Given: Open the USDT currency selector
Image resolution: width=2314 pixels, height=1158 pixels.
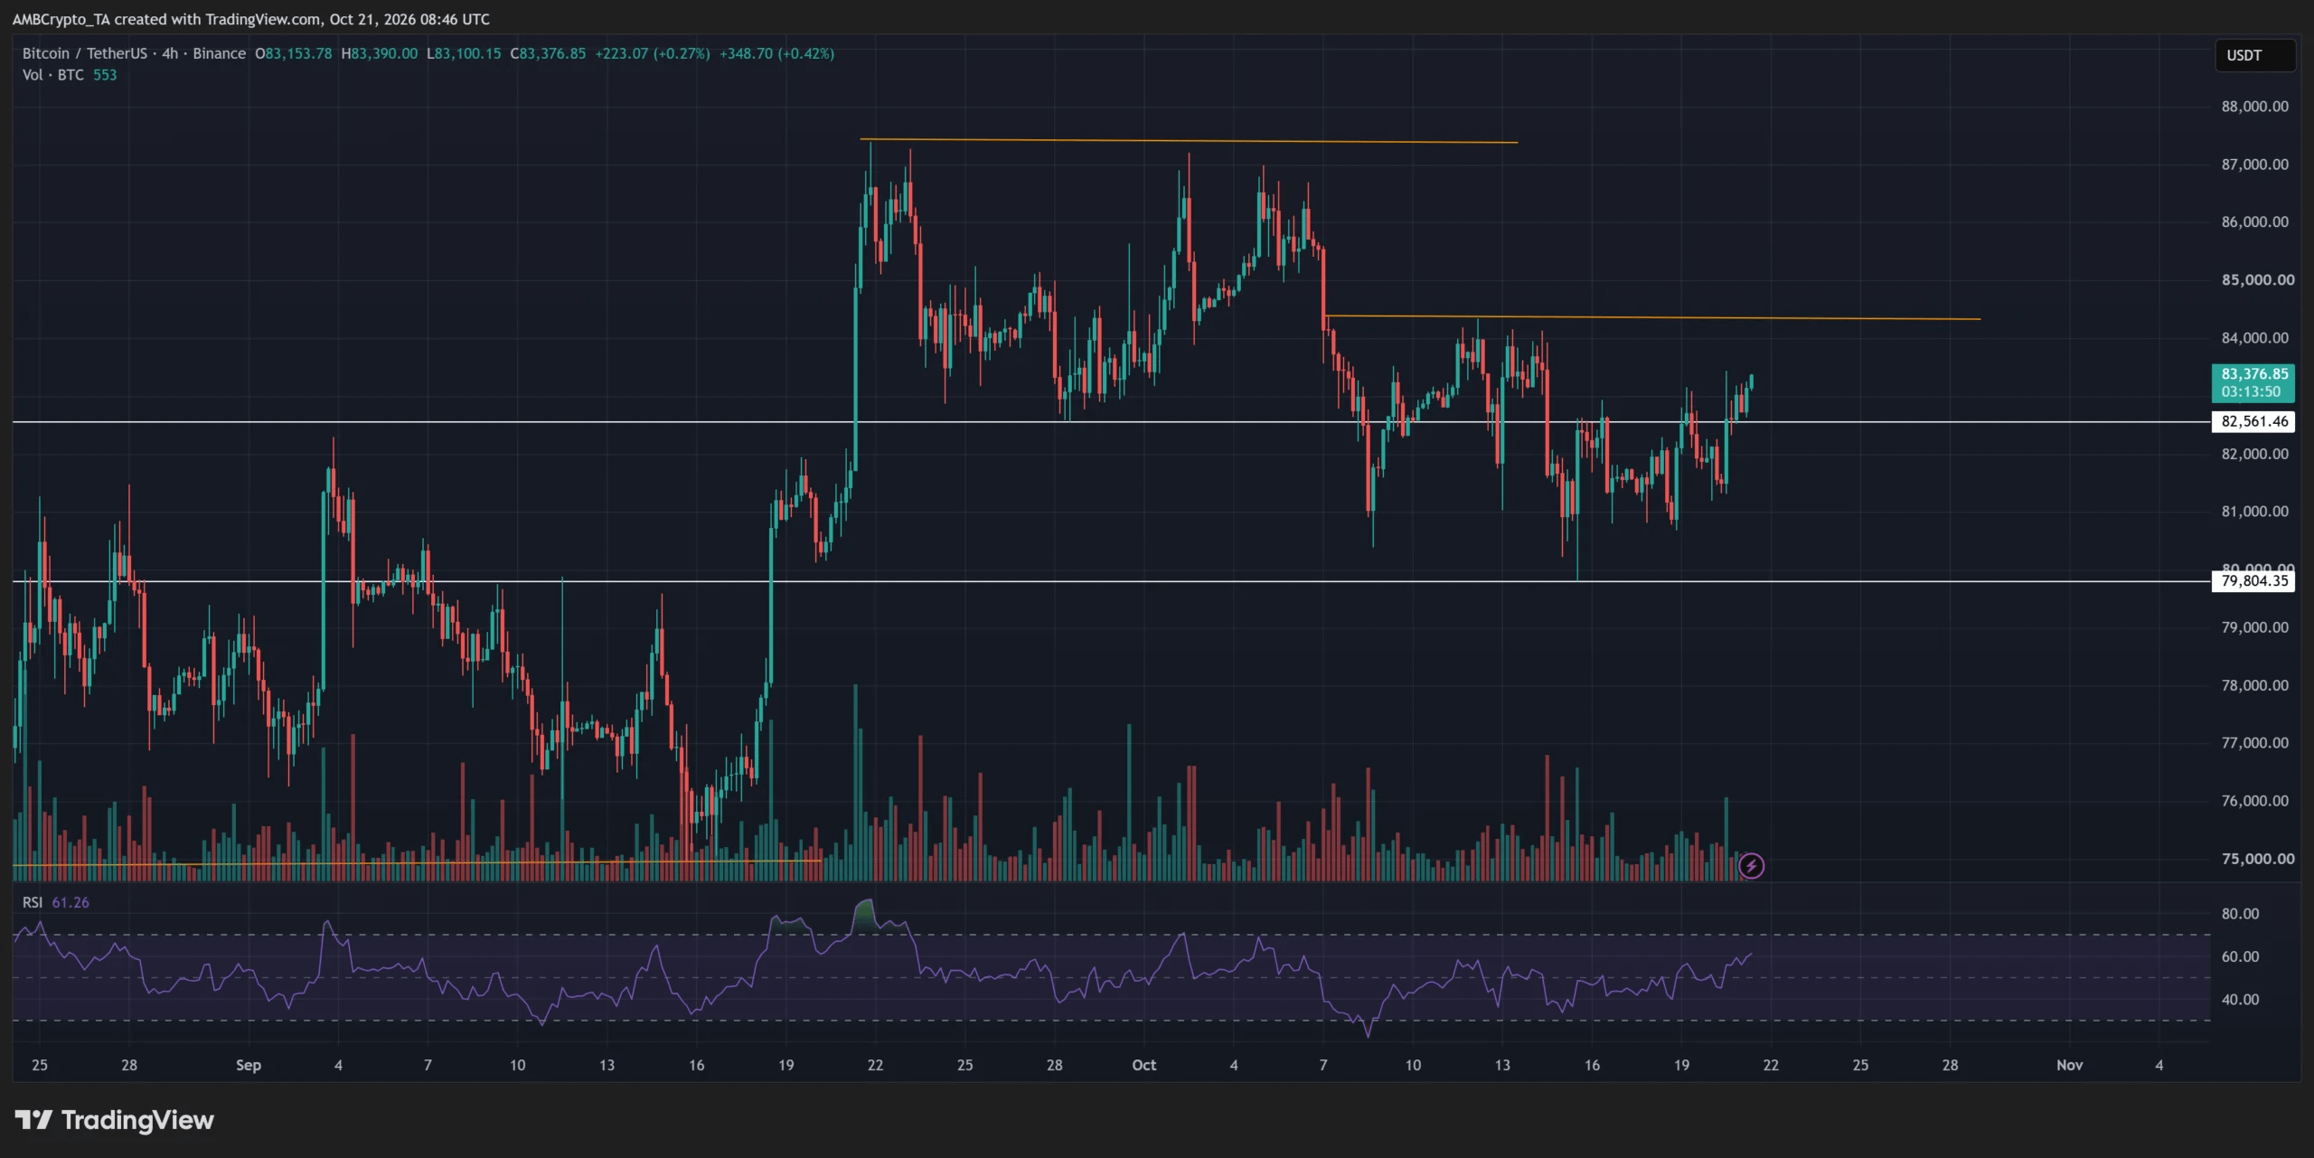Looking at the screenshot, I should coord(2254,55).
